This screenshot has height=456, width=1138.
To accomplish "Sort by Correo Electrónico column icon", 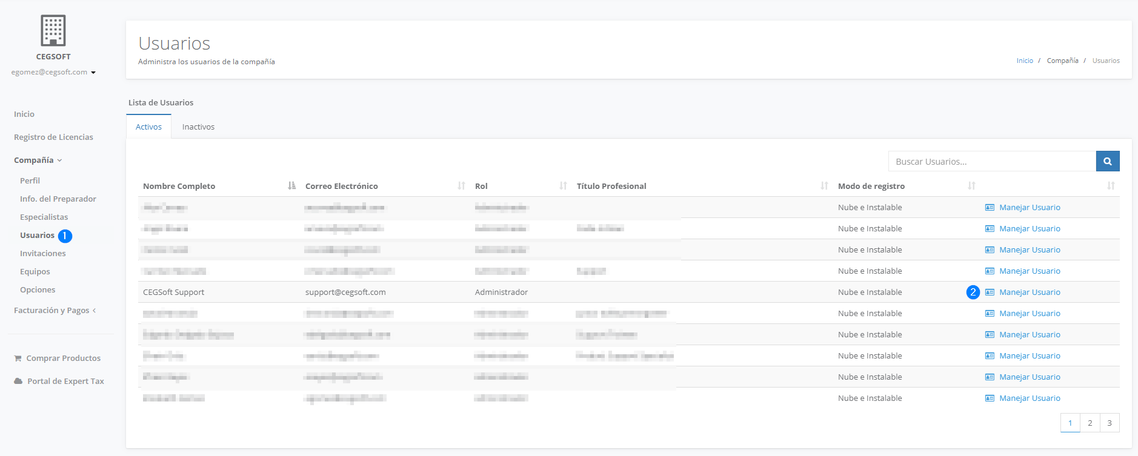I will pos(462,186).
